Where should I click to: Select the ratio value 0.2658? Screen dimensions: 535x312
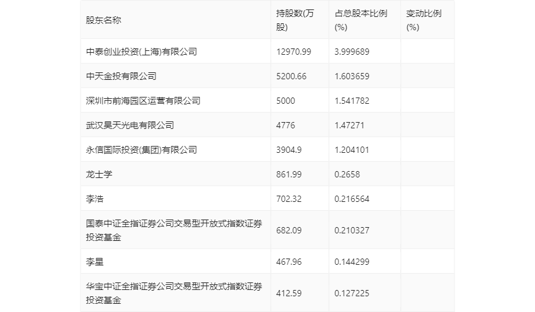coord(347,174)
